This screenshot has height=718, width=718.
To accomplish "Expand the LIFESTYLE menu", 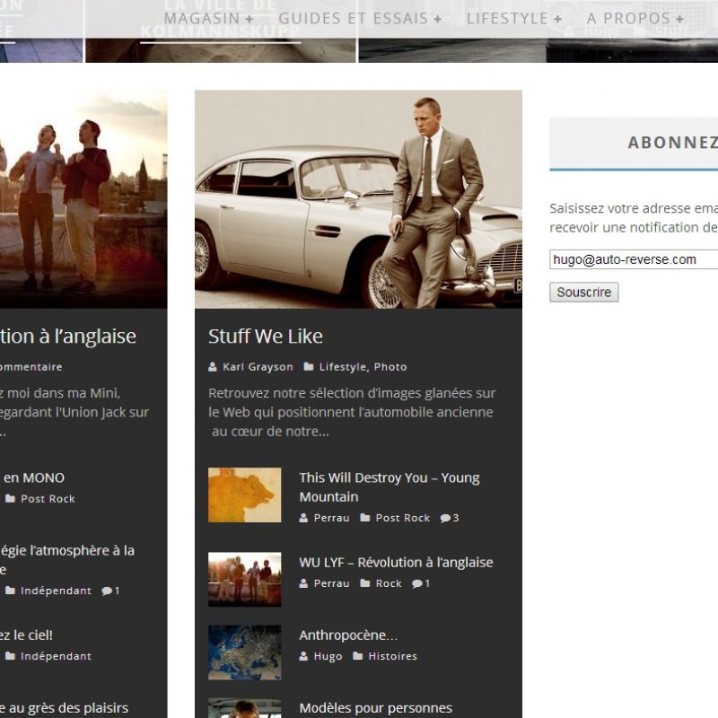I will (514, 18).
